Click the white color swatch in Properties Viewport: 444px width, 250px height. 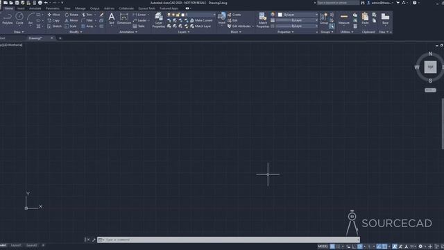coord(280,15)
